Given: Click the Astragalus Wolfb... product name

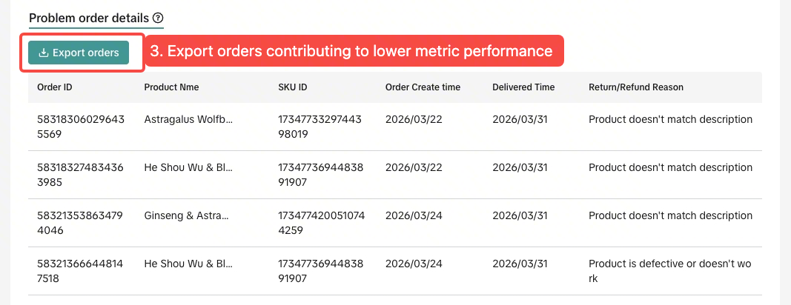Looking at the screenshot, I should [x=189, y=119].
